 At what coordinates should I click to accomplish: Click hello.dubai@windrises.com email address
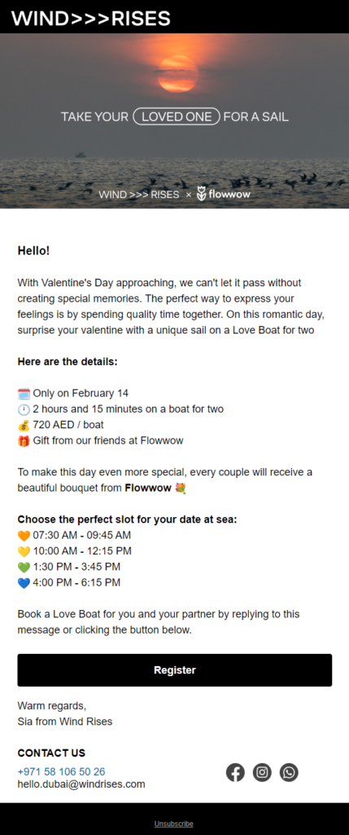coord(81,784)
